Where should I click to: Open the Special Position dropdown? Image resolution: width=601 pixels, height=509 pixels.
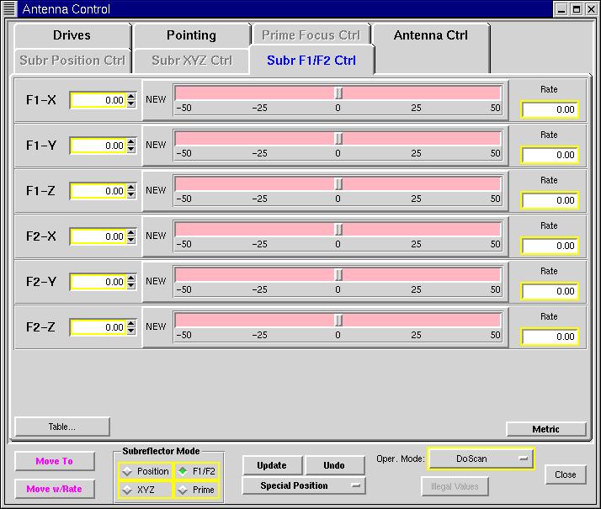(304, 485)
